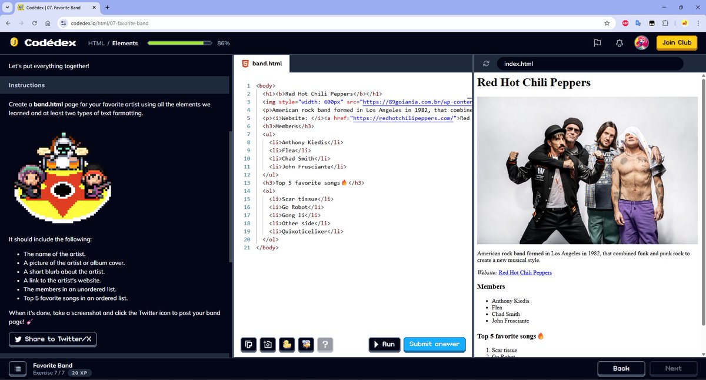Run the code with the Run button
The image size is (706, 380).
[385, 344]
